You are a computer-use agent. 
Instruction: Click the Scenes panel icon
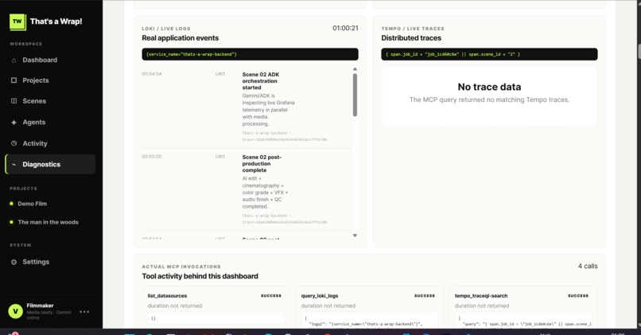(14, 100)
